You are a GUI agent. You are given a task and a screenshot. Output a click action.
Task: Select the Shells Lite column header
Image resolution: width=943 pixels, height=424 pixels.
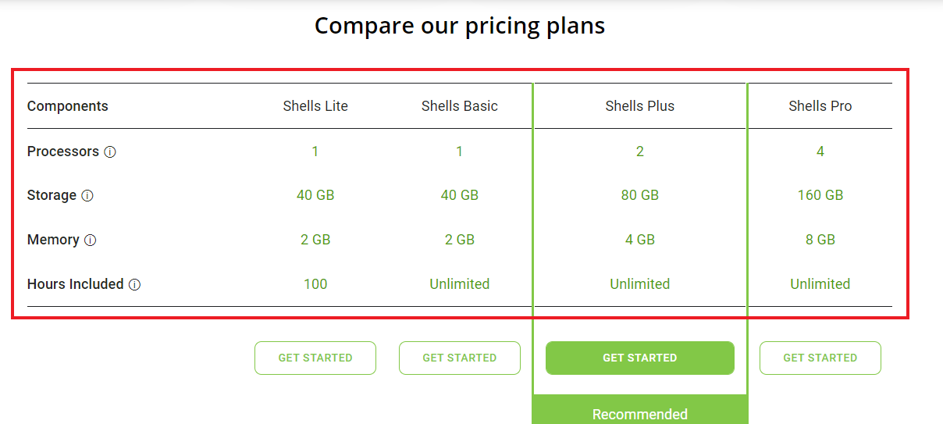coord(315,106)
